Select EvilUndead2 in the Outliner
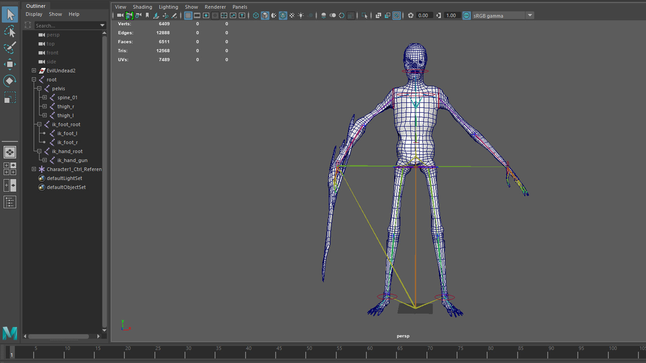The width and height of the screenshot is (646, 363). point(61,71)
